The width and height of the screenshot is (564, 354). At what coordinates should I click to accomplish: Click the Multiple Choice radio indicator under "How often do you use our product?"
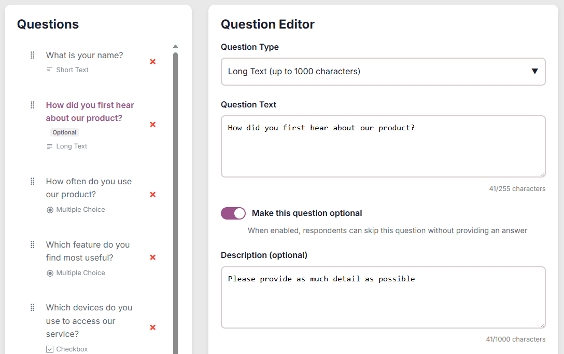(50, 209)
